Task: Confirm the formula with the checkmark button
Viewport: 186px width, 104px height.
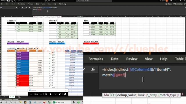Action: click(26, 8)
